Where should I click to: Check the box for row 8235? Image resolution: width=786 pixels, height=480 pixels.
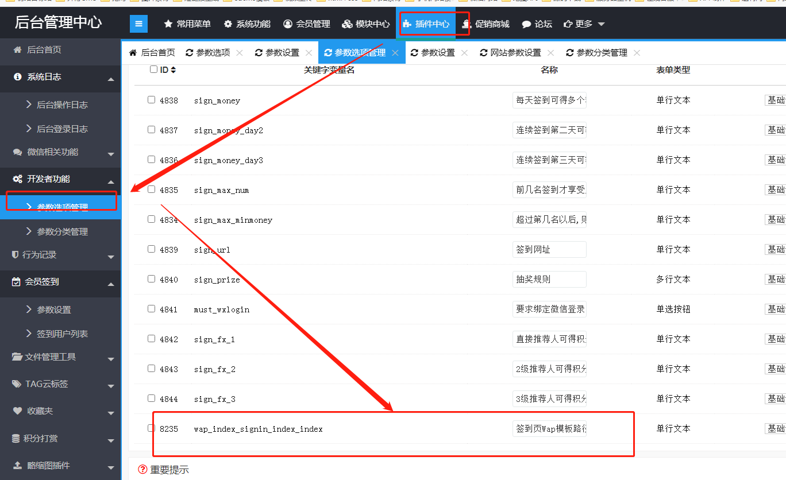point(152,428)
